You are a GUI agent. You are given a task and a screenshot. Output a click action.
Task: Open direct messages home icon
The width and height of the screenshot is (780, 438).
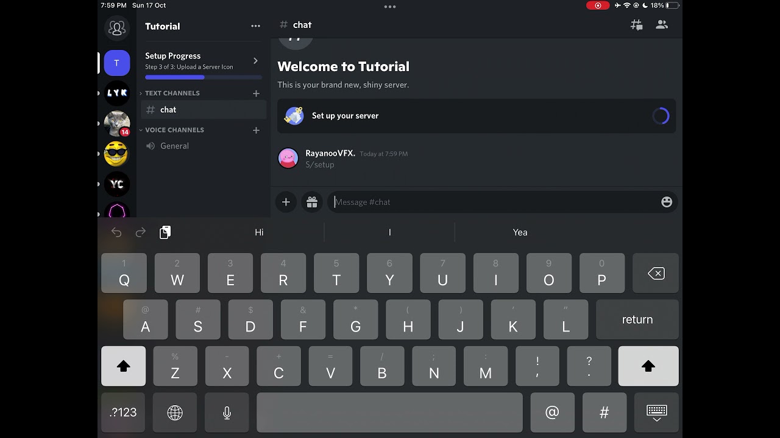point(116,27)
